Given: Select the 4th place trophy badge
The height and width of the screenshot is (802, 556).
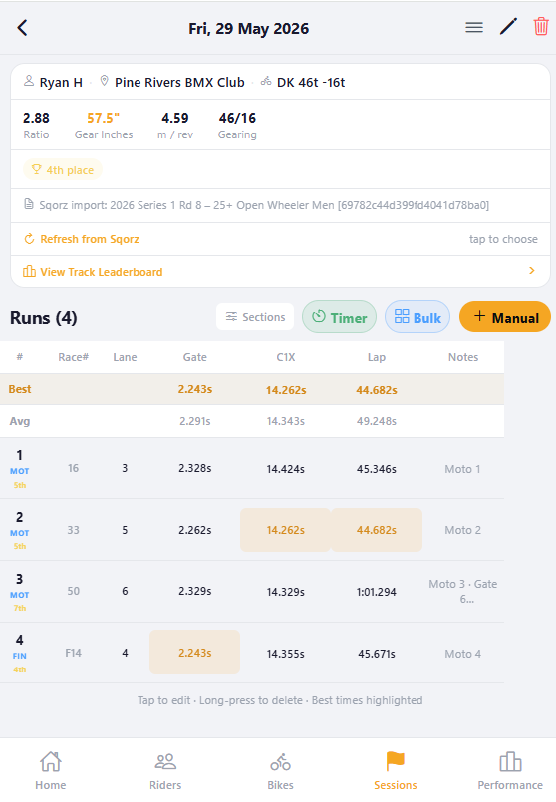Looking at the screenshot, I should click(63, 170).
